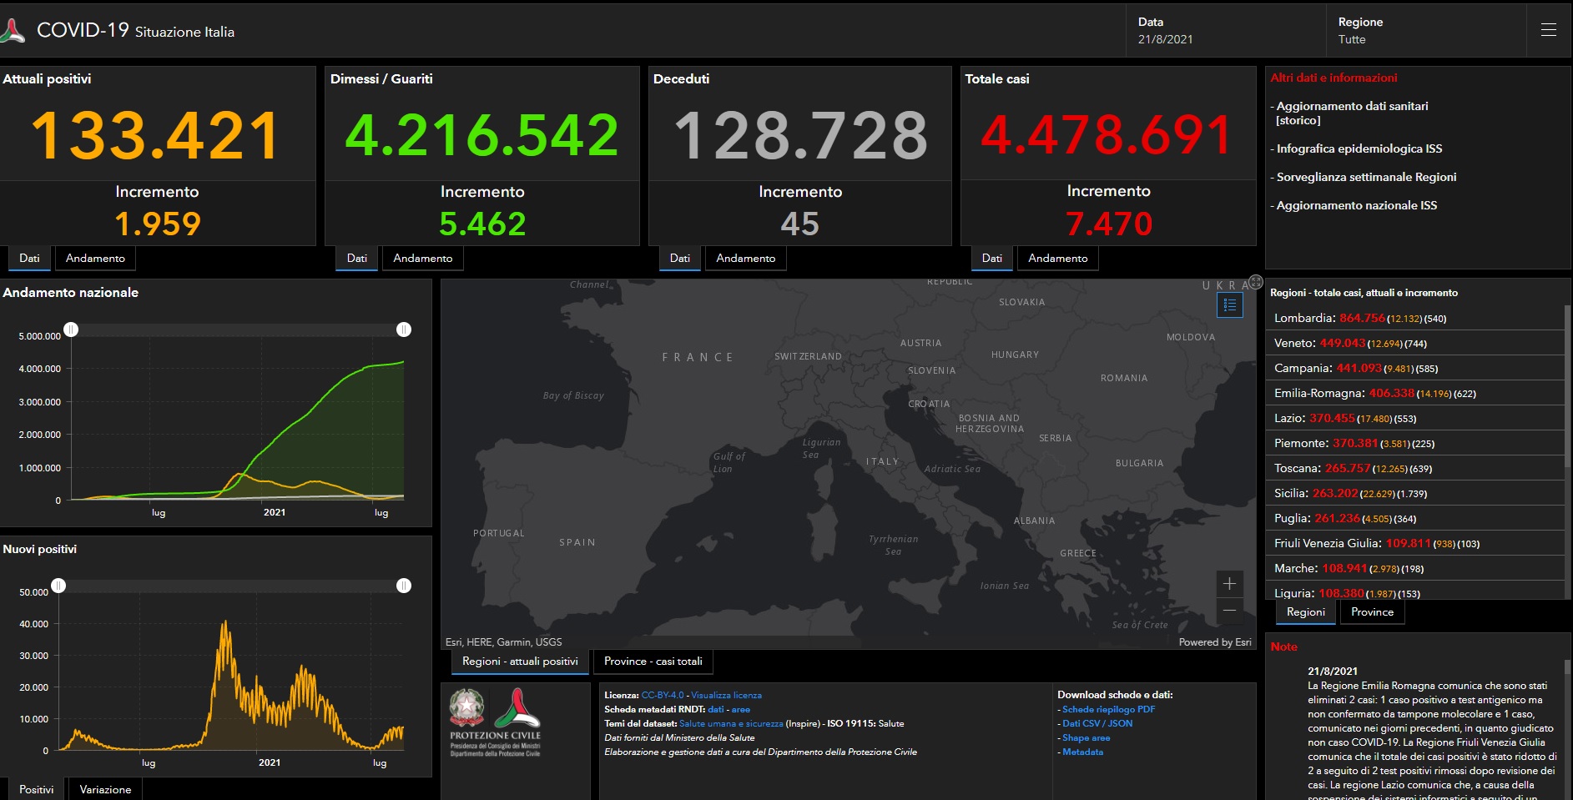The image size is (1573, 800).
Task: Maximize the map with the expand icon
Action: (x=1255, y=282)
